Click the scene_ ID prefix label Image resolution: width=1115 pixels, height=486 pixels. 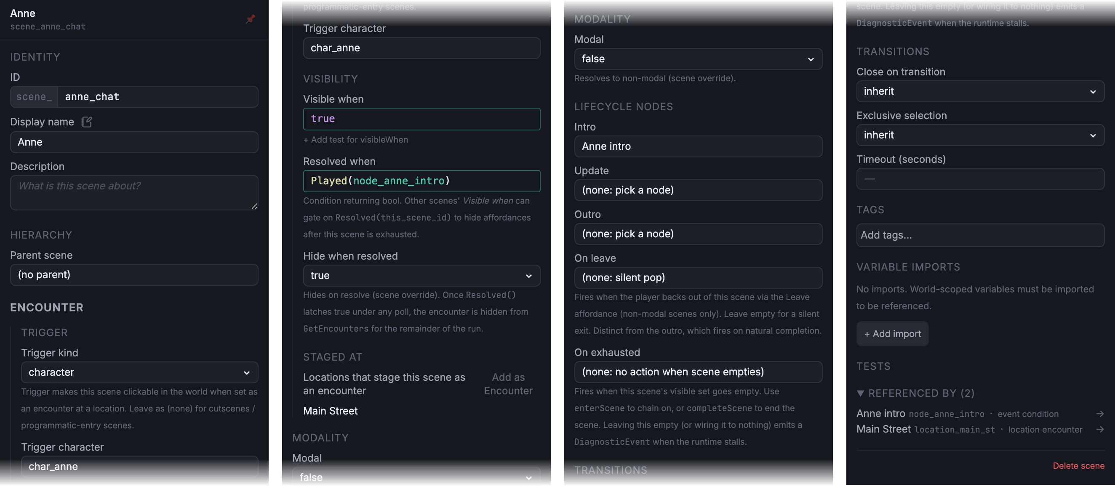click(x=34, y=96)
